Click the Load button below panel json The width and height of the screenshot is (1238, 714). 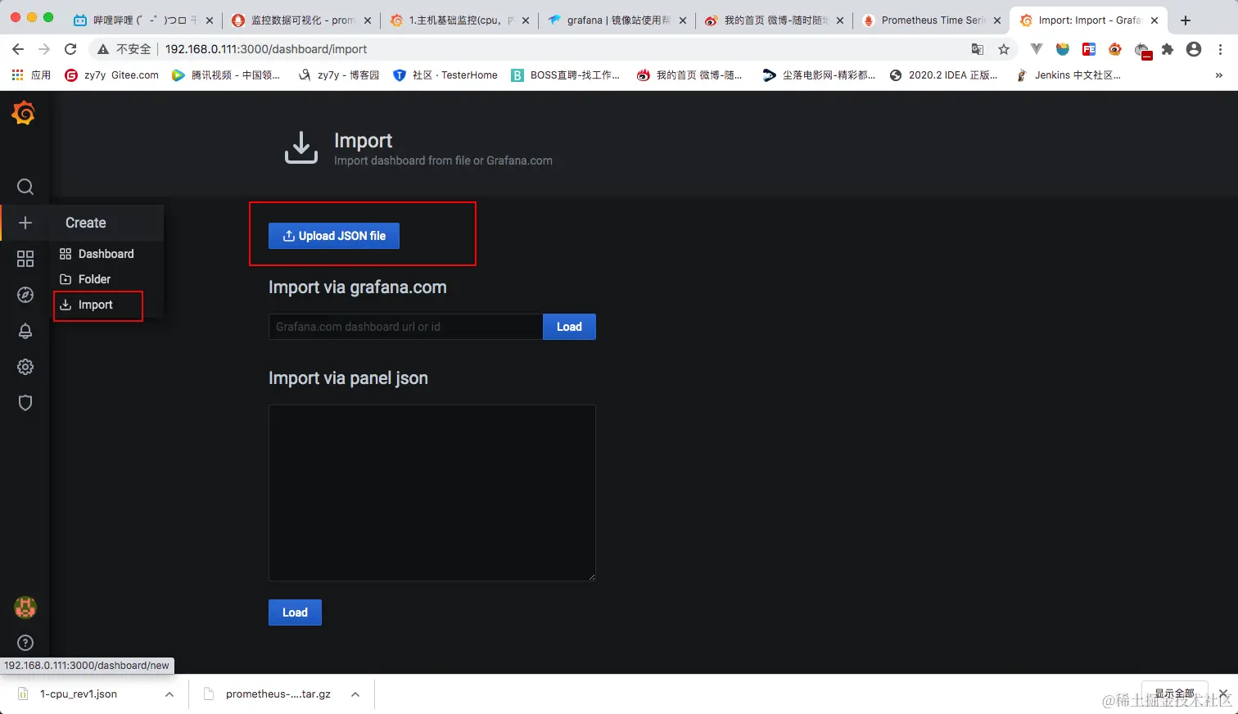tap(295, 612)
